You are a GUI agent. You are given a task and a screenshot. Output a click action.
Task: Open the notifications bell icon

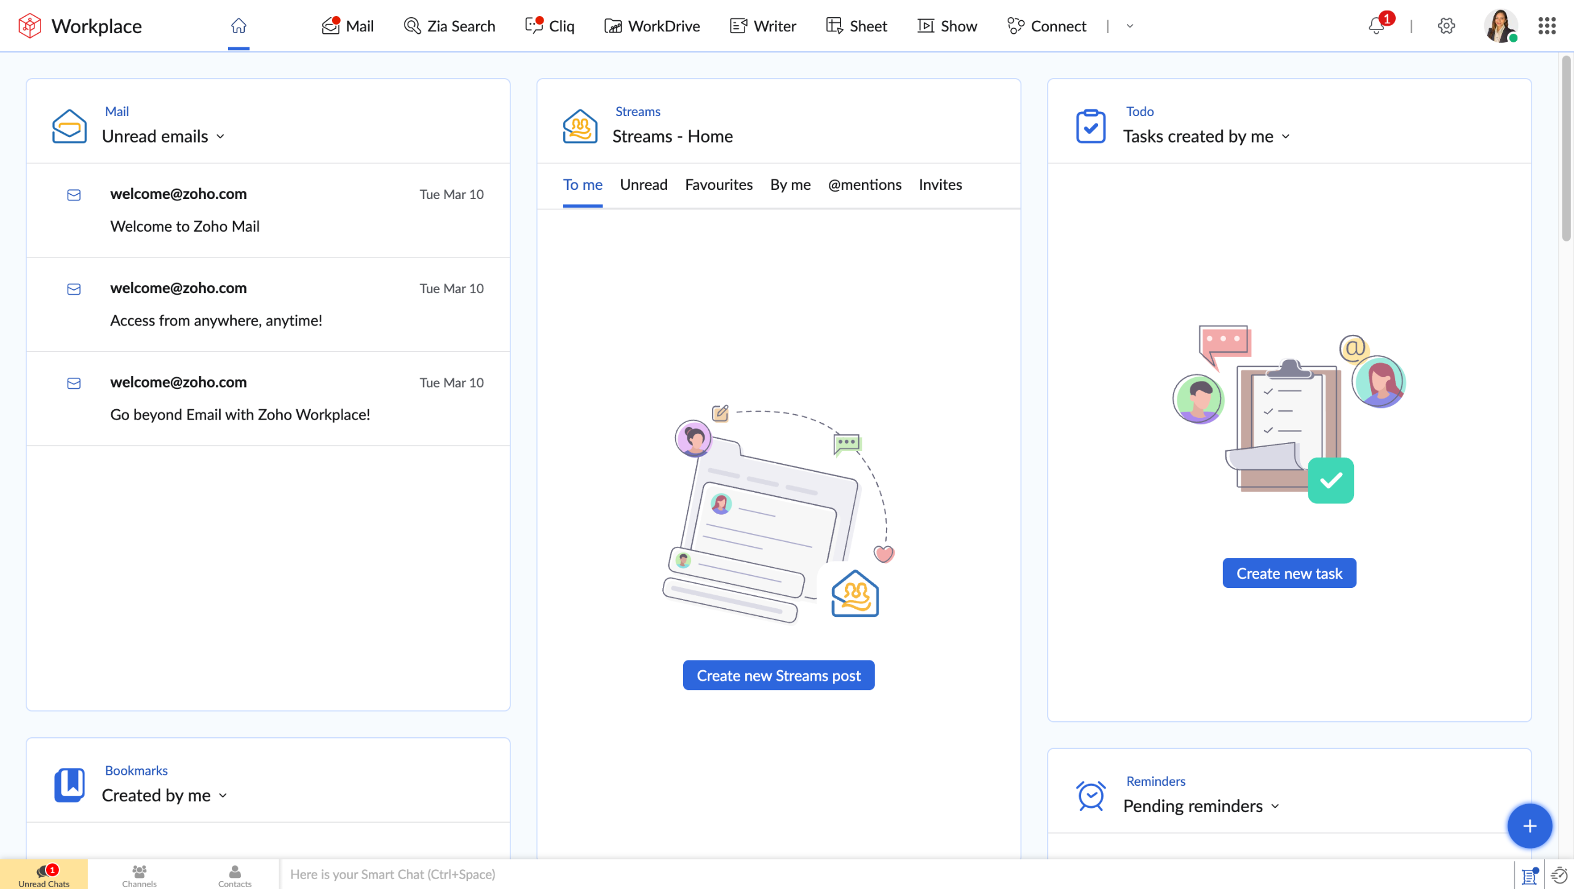click(1376, 26)
